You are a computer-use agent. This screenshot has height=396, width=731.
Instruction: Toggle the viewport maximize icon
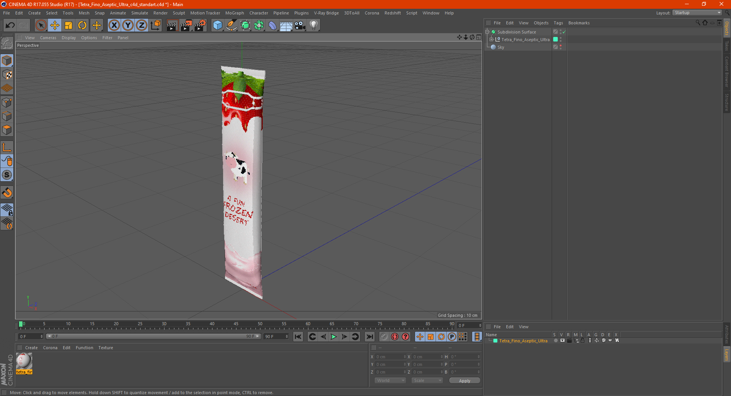click(x=479, y=37)
